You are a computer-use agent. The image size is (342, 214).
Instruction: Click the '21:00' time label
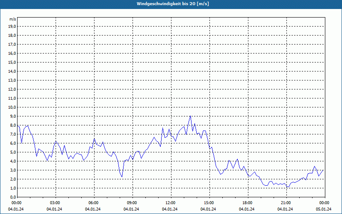[286, 203]
